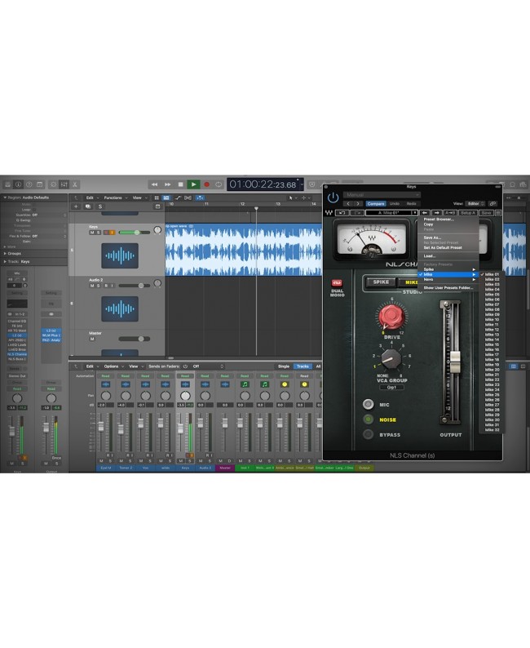
Task: Solo the Keys track in the track header
Action: [x=98, y=233]
